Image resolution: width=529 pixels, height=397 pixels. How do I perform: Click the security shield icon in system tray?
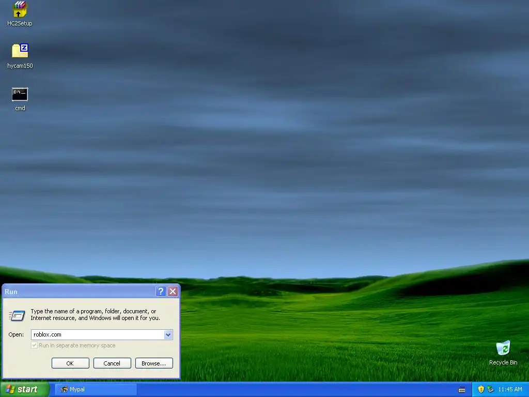coord(481,389)
